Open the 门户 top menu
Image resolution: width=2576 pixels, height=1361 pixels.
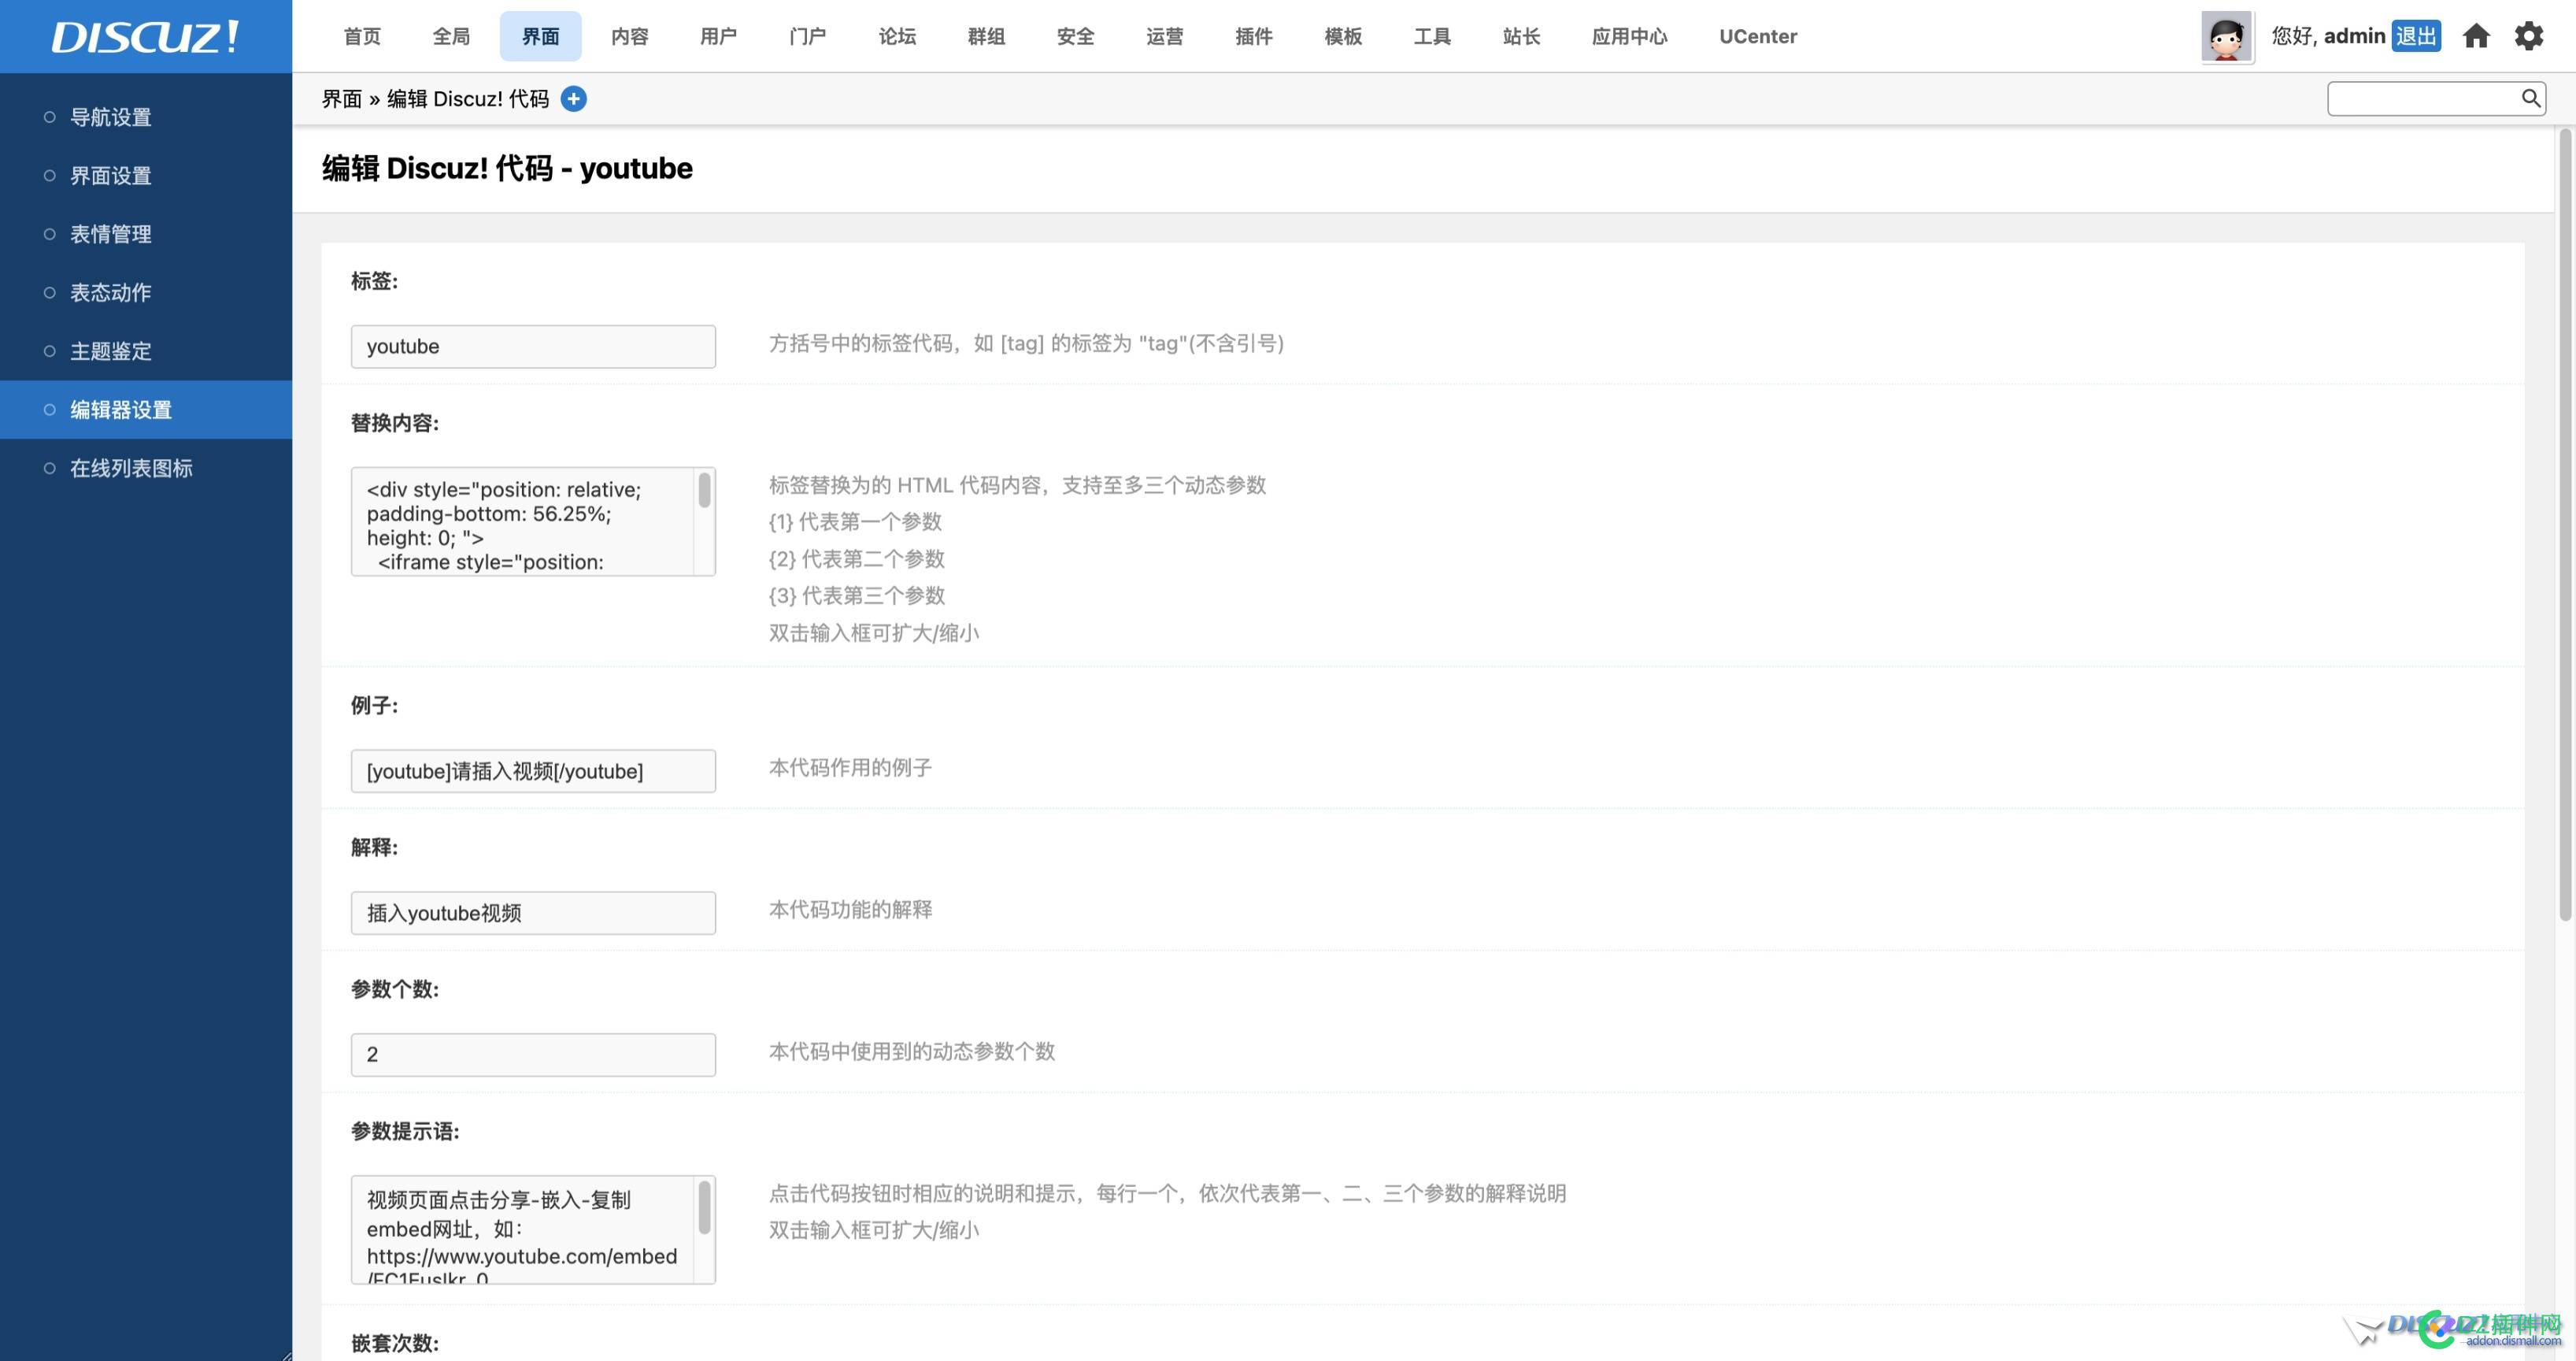pos(808,36)
